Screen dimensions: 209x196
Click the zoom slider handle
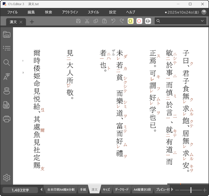point(191,190)
